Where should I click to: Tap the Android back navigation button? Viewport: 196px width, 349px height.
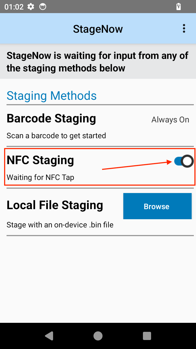pos(49,336)
